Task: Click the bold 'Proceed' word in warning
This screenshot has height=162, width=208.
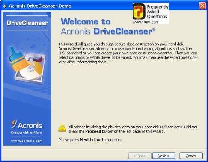Action: click(93, 131)
